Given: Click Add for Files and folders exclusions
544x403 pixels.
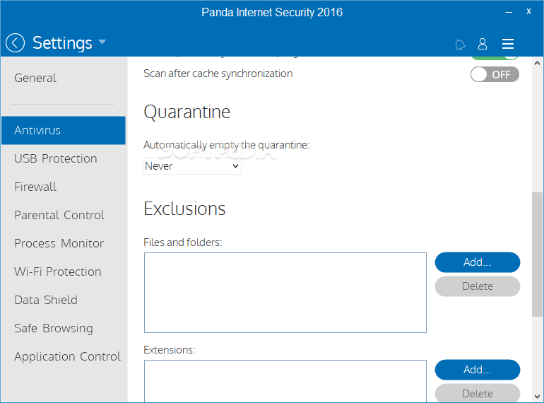Looking at the screenshot, I should tap(478, 262).
